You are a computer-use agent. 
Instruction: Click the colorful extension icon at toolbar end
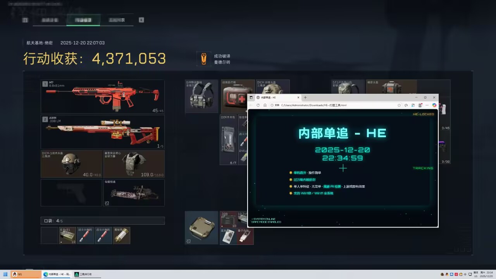434,105
